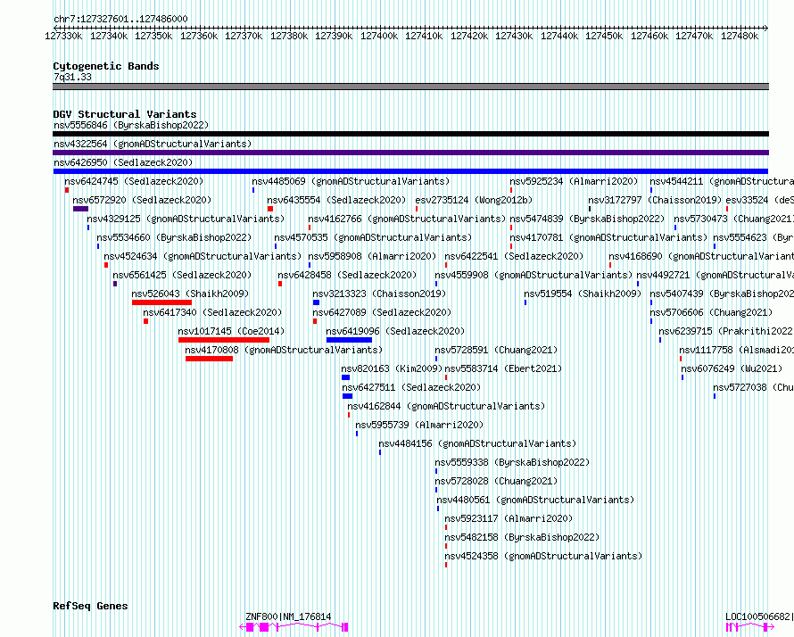This screenshot has width=794, height=637.
Task: Click the ZNF800 magenta gene glyph
Action: tap(294, 627)
